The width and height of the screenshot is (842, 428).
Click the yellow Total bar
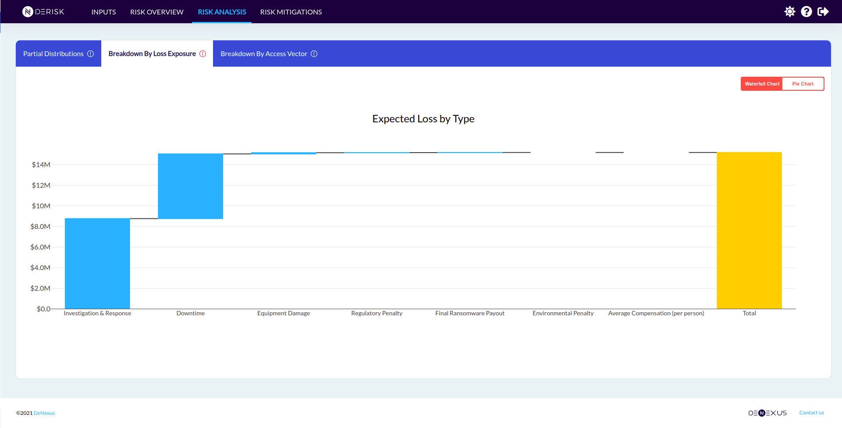[749, 230]
